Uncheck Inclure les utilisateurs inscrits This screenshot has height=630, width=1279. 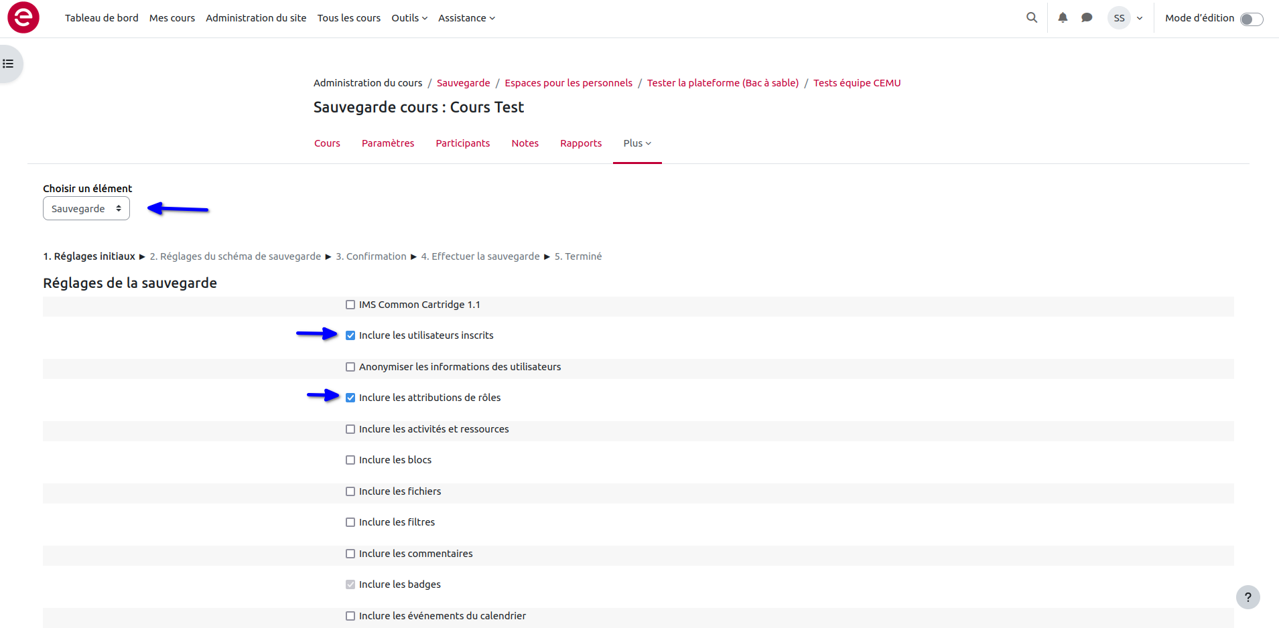point(350,335)
